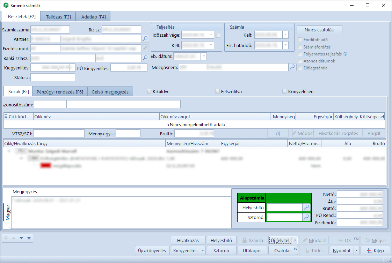
Task: Open bank account lookup magnifier icon
Action: coord(145,58)
